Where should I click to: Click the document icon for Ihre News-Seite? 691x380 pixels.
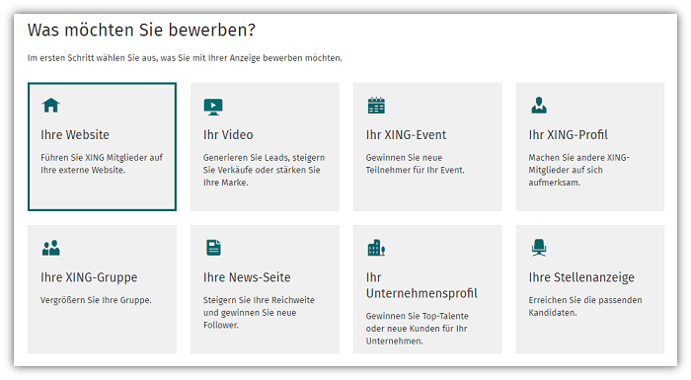tap(213, 248)
